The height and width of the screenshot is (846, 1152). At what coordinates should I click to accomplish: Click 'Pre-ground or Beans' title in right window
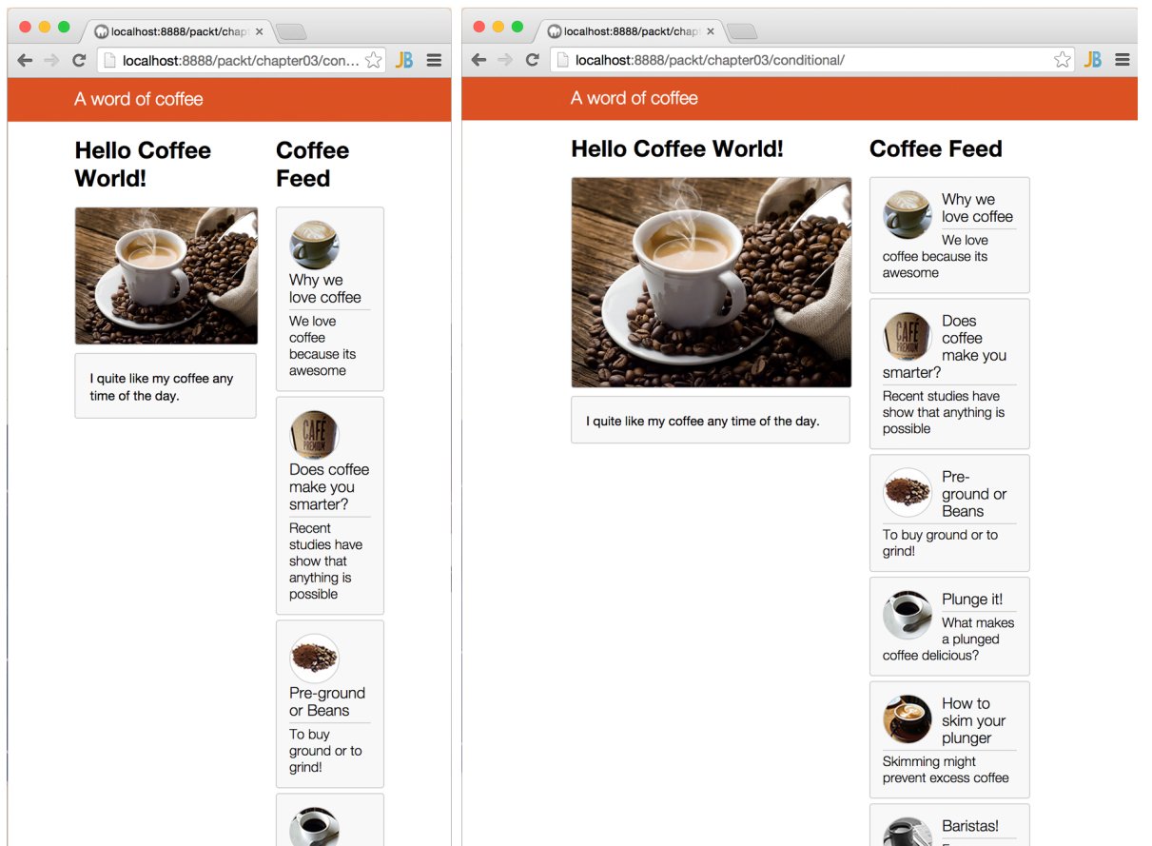[x=974, y=494]
